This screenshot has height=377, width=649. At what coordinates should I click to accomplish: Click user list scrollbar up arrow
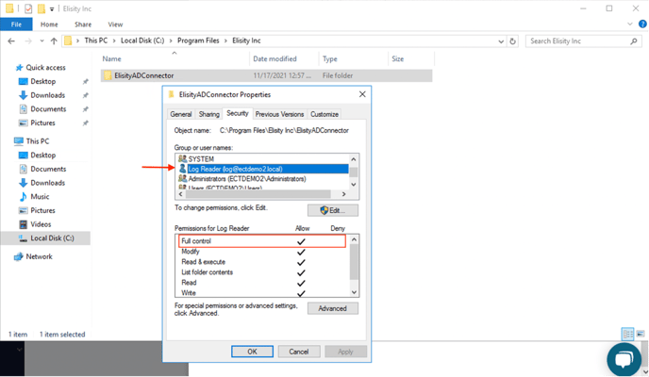[354, 159]
